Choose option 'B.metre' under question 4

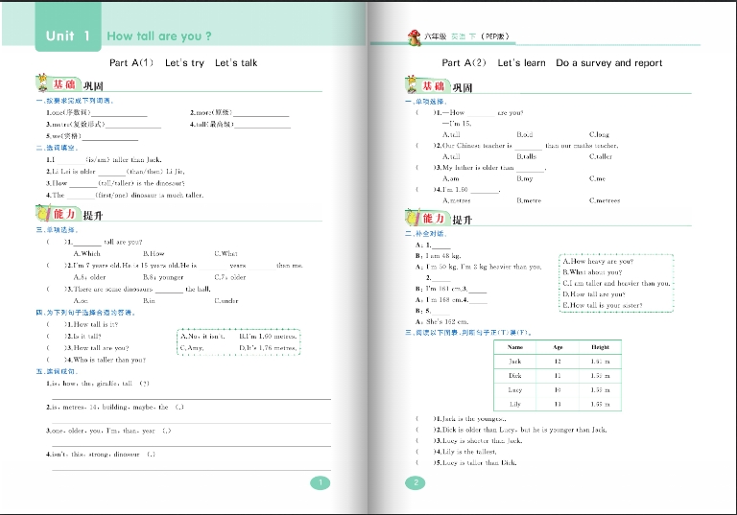[529, 201]
